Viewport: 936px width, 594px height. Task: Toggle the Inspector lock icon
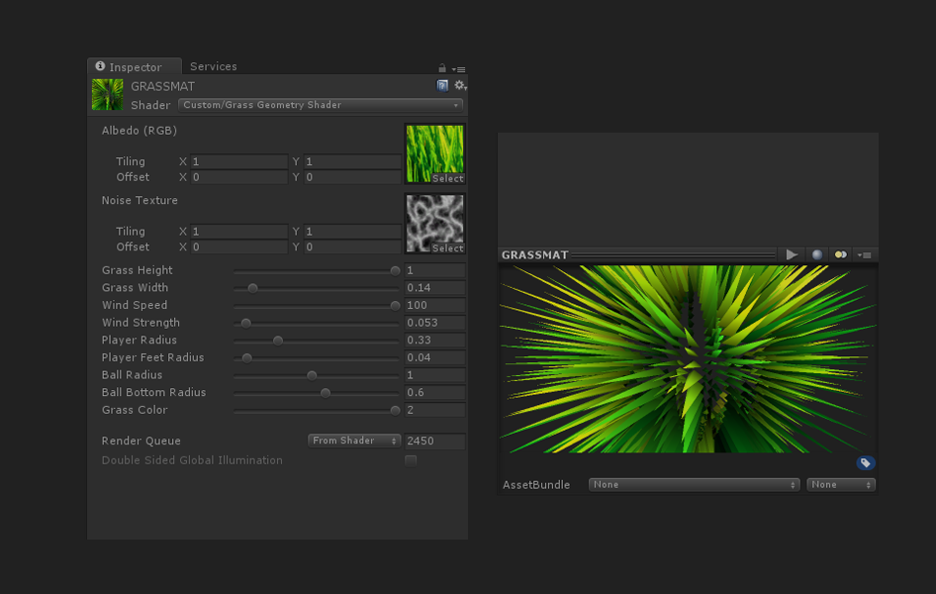coord(442,68)
